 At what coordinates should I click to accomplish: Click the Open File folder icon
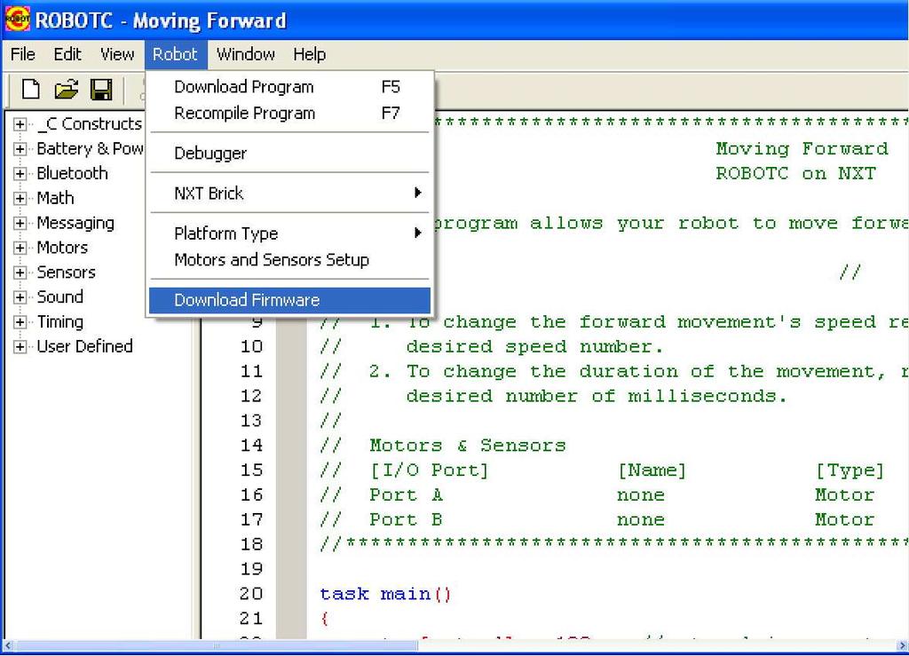66,90
